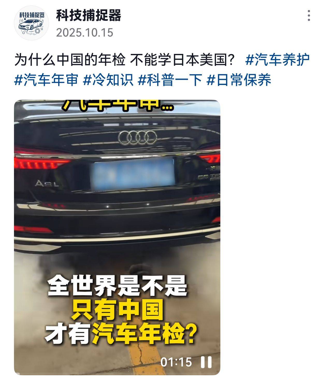Click the post text 为什么中国的年检
The image size is (326, 382).
(70, 60)
